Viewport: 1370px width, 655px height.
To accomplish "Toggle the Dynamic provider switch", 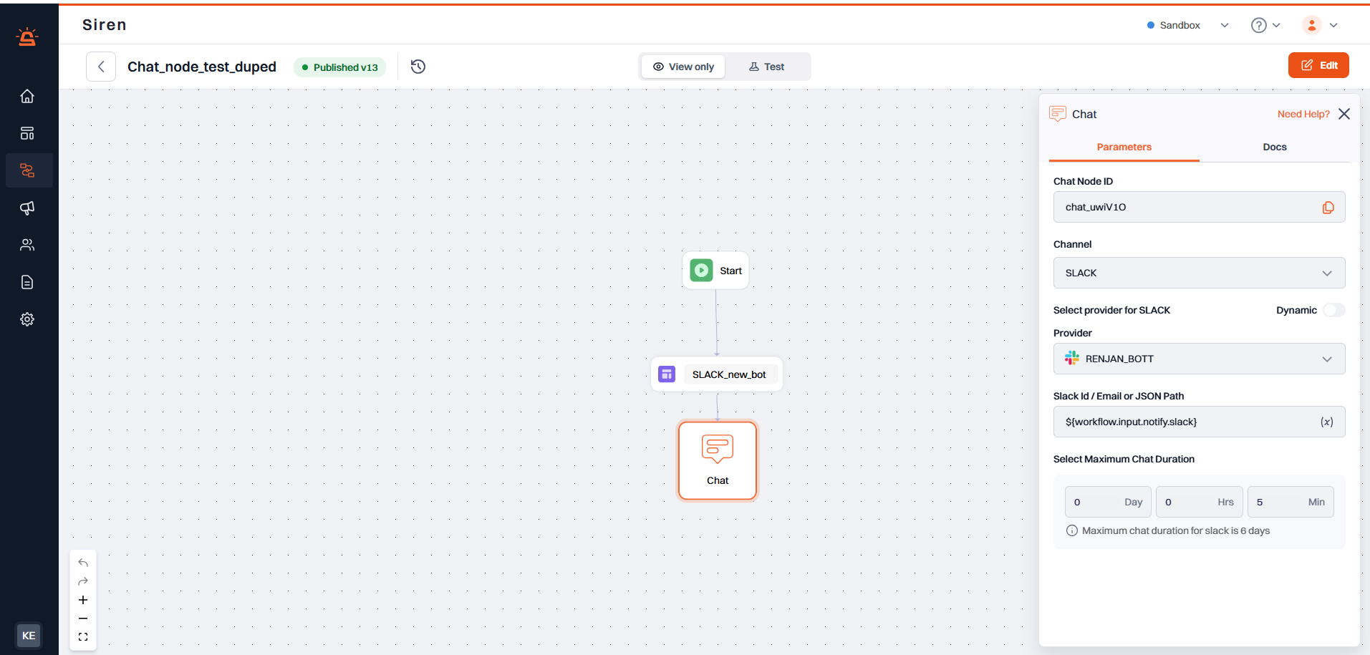I will point(1333,310).
